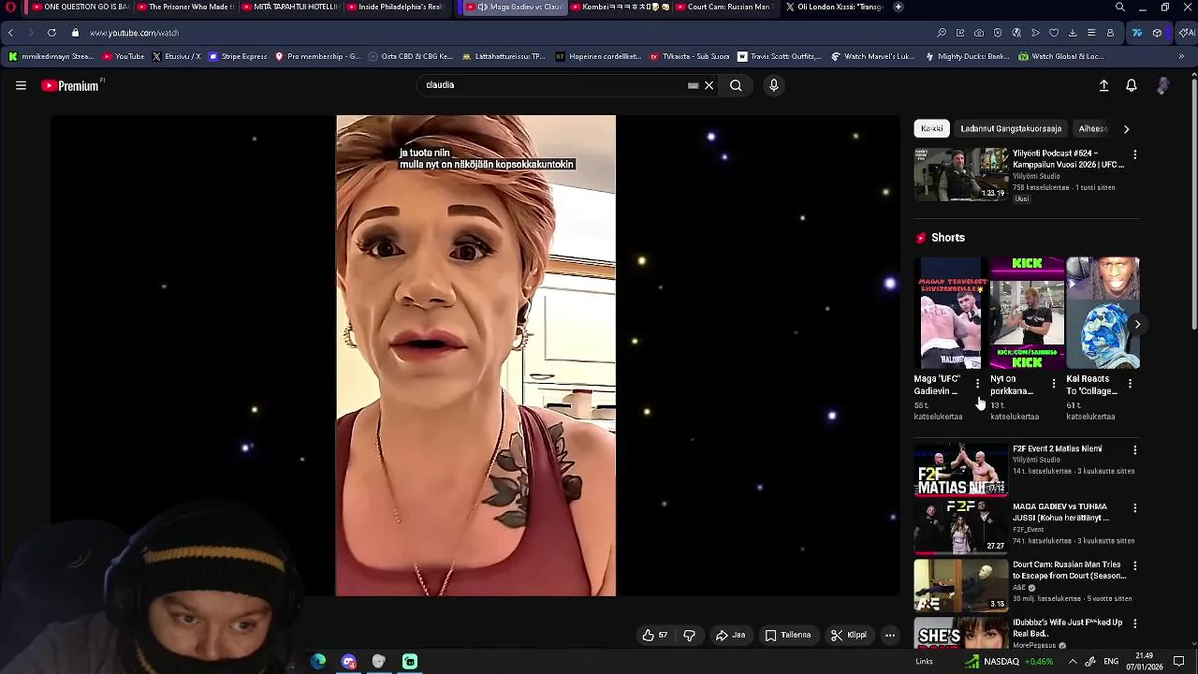Viewport: 1198px width, 674px height.
Task: Save the video with Tallenna button
Action: tap(787, 635)
